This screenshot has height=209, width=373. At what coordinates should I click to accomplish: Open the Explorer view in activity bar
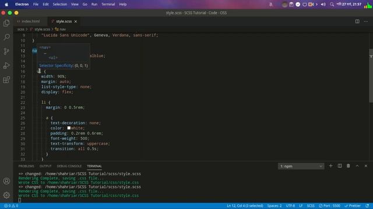(x=6, y=23)
